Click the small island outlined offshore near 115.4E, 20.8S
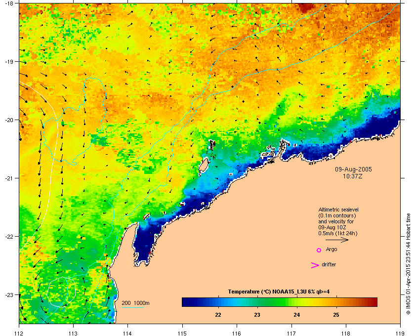This screenshot has height=336, width=415. (204, 167)
